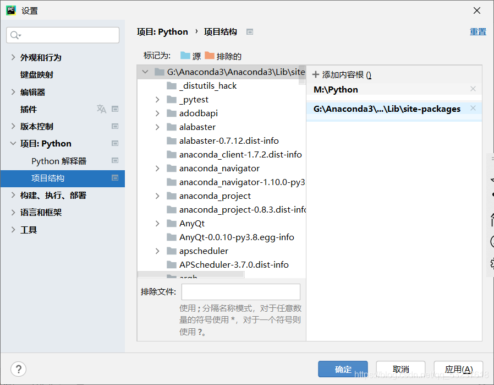The image size is (494, 385).
Task: Mark folder as Sources (源) icon
Action: click(x=185, y=56)
